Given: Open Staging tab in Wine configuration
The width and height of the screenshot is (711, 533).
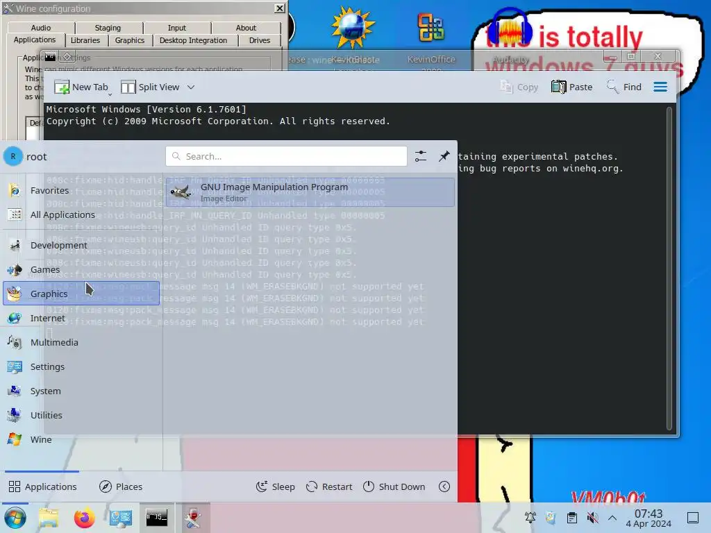Looking at the screenshot, I should pos(108,28).
